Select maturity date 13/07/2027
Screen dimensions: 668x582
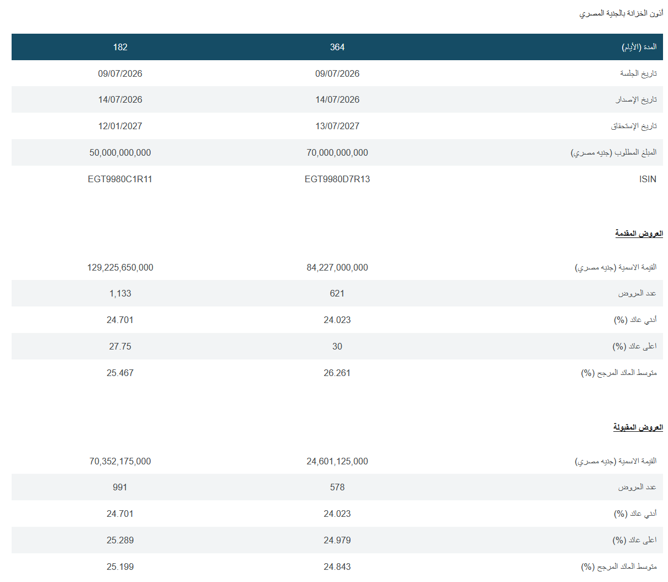(x=337, y=126)
